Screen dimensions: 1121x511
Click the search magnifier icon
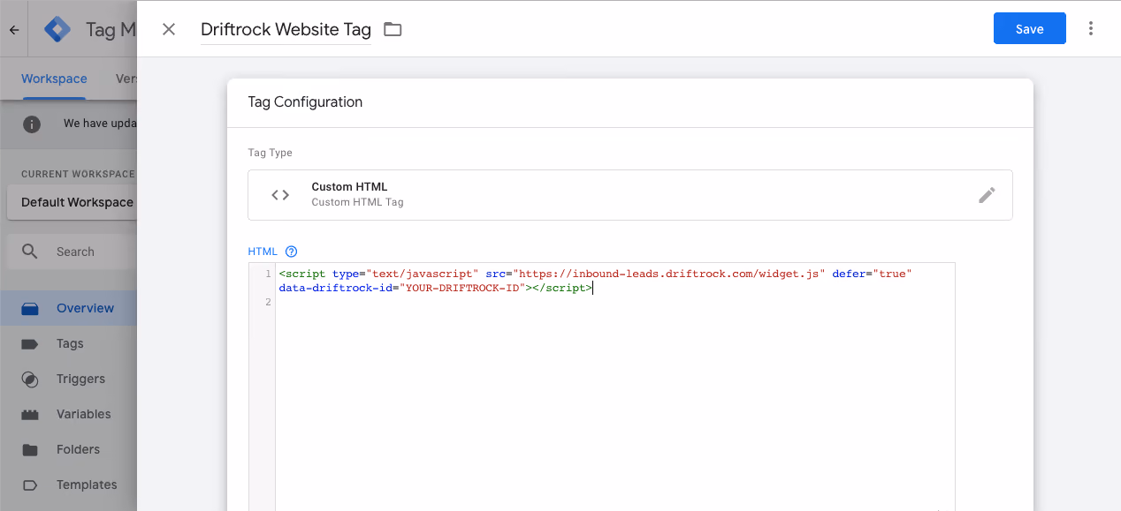[30, 252]
